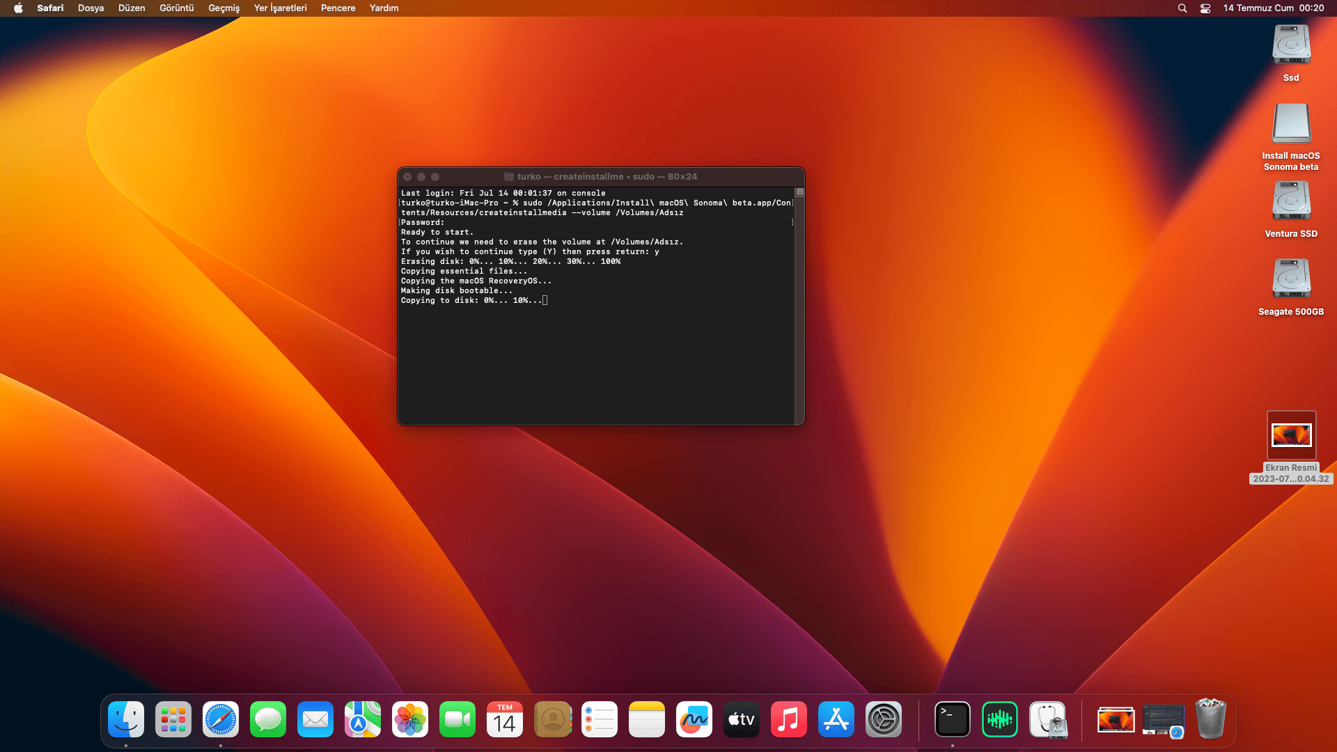This screenshot has height=752, width=1337.
Task: Open Spotlight search in menu bar
Action: [x=1182, y=8]
